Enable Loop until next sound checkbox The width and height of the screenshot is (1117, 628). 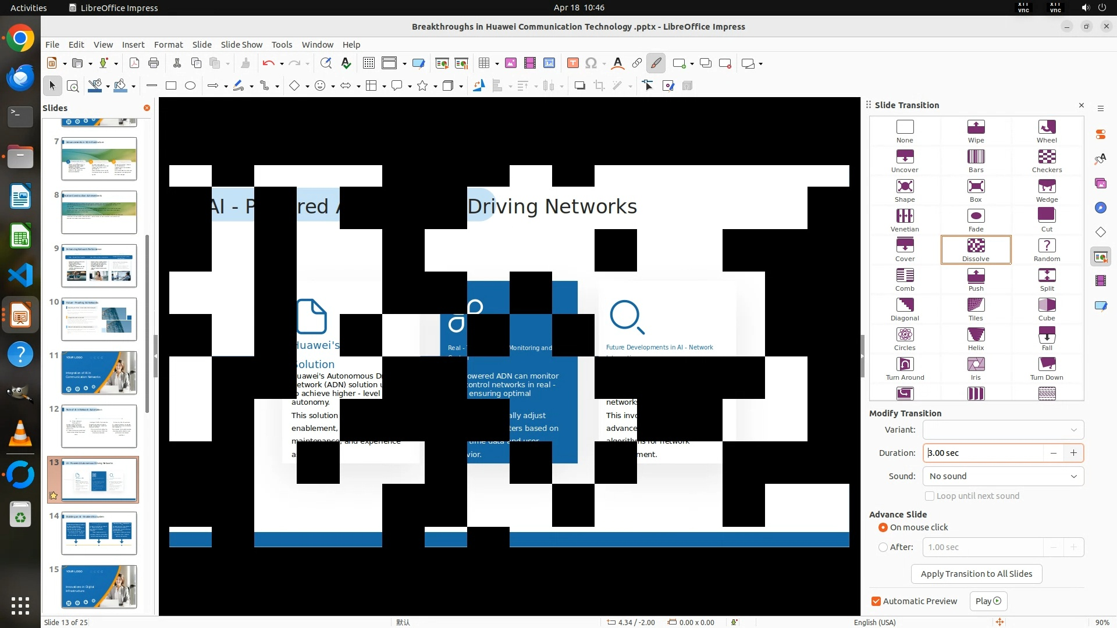click(x=930, y=496)
